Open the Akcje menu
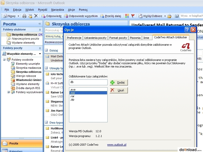This screenshot has height=152, width=203. pyautogui.click(x=71, y=10)
